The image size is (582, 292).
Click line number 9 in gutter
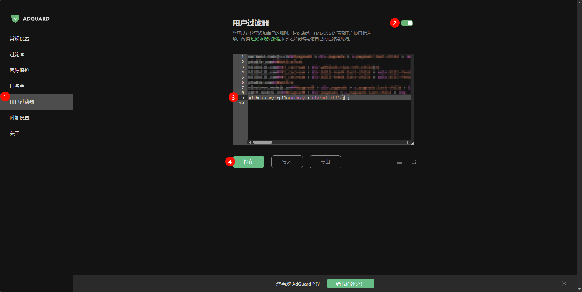click(x=243, y=98)
